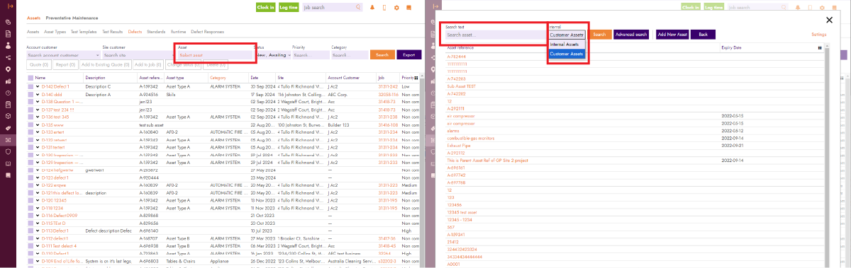Expand row D-142 Defect 1 chevron

pyautogui.click(x=38, y=86)
